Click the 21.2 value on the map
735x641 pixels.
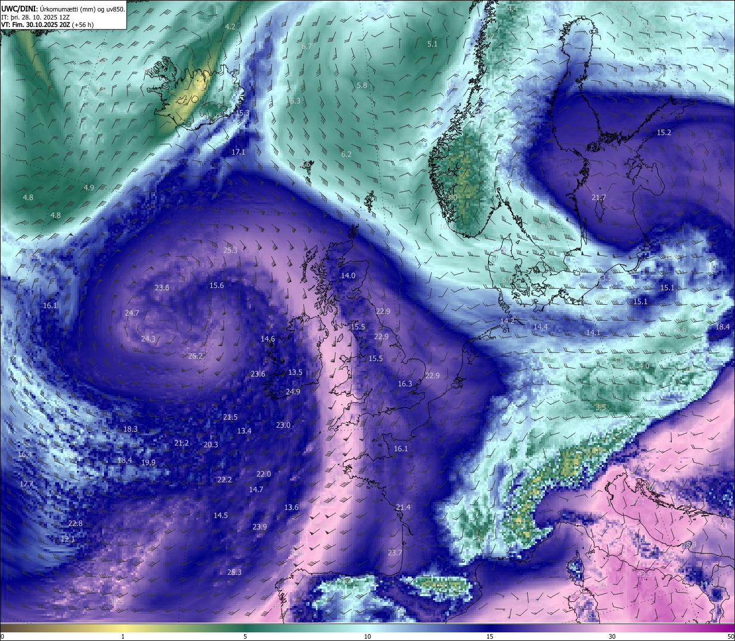point(181,443)
